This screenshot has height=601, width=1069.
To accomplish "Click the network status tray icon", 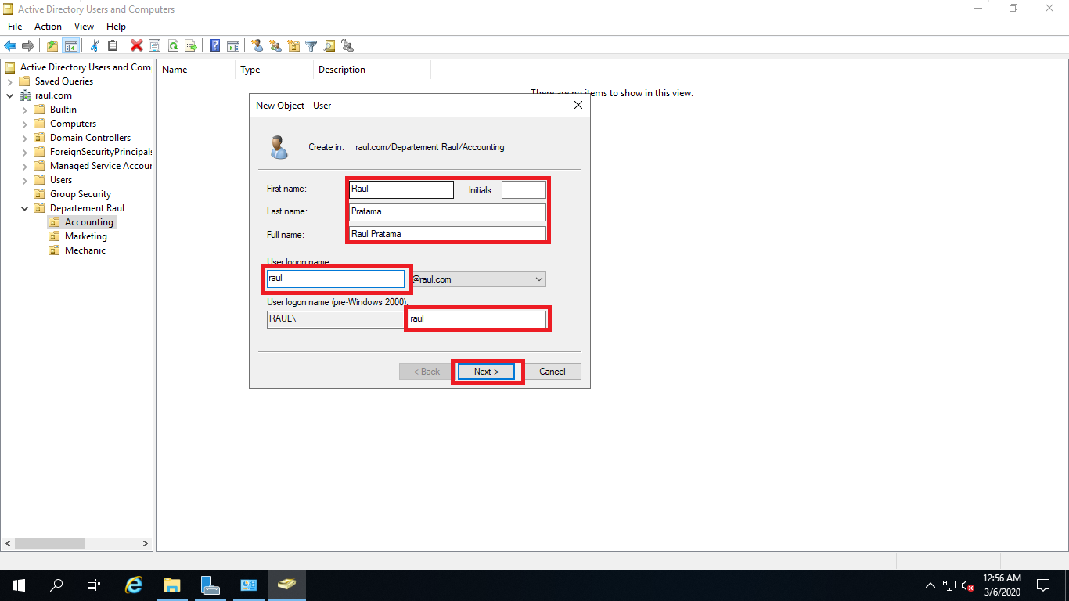I will point(949,585).
